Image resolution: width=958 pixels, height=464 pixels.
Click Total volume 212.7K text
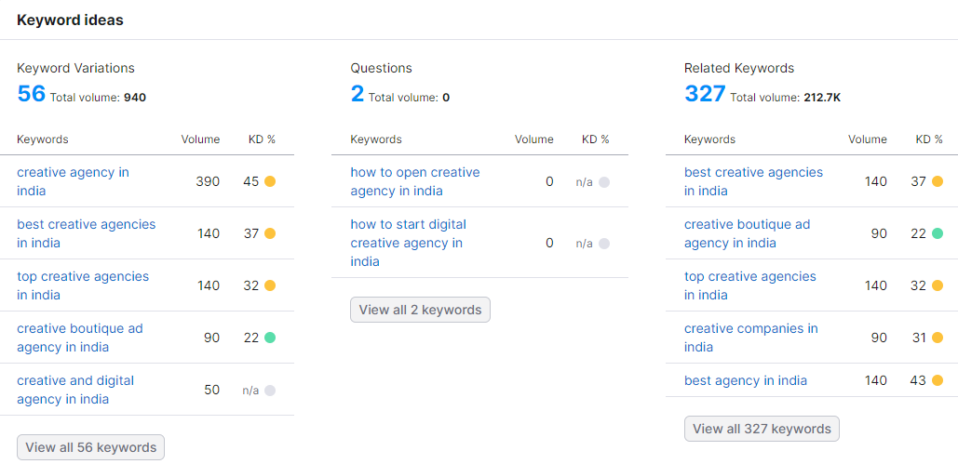[x=785, y=97]
